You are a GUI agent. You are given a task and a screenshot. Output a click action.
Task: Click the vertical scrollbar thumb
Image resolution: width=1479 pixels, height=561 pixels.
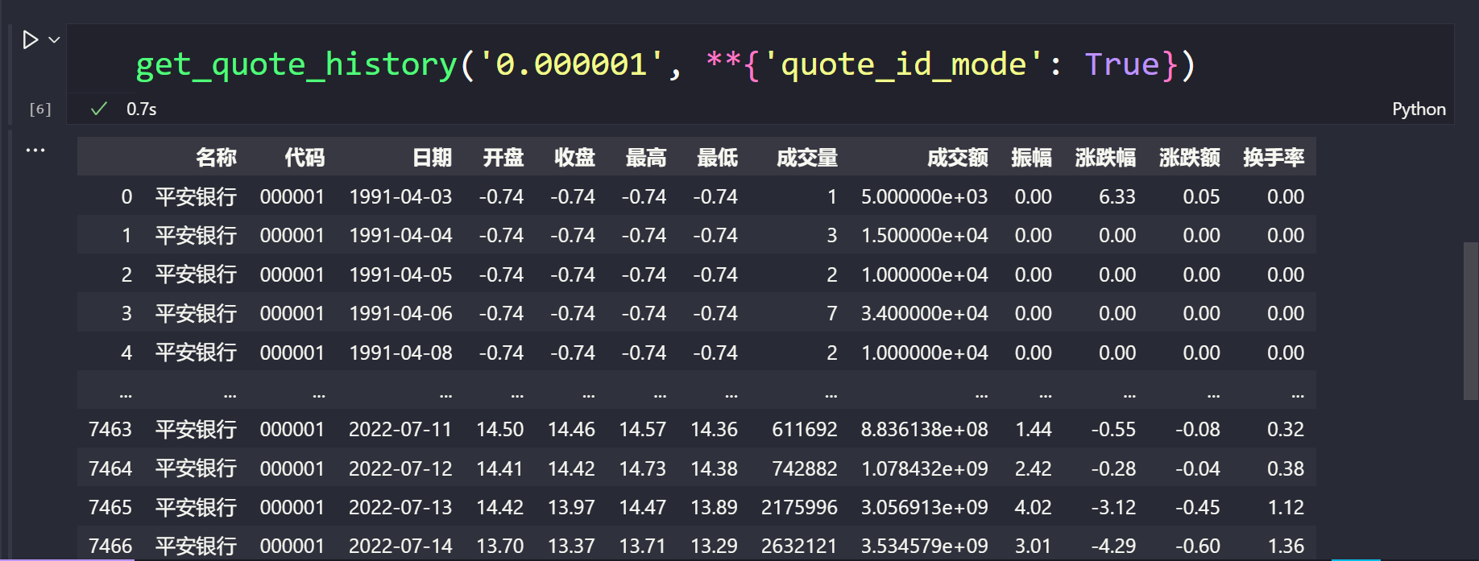tap(1471, 320)
